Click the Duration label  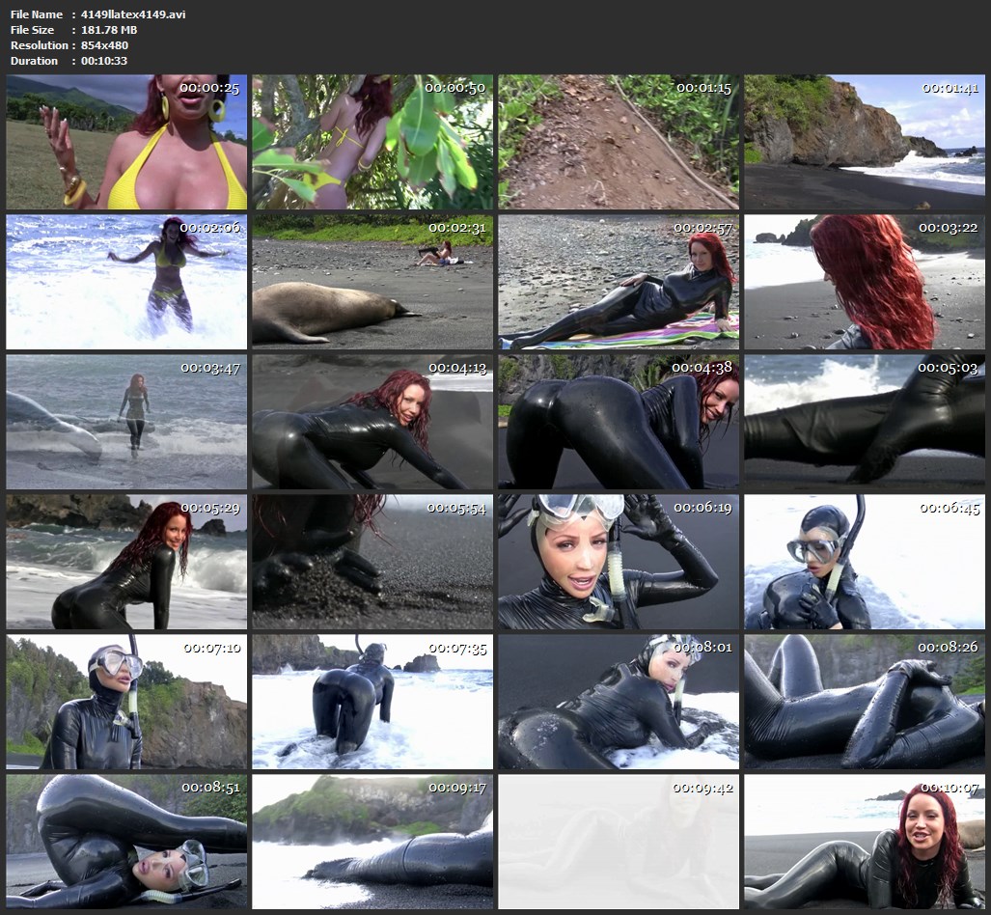tap(34, 61)
